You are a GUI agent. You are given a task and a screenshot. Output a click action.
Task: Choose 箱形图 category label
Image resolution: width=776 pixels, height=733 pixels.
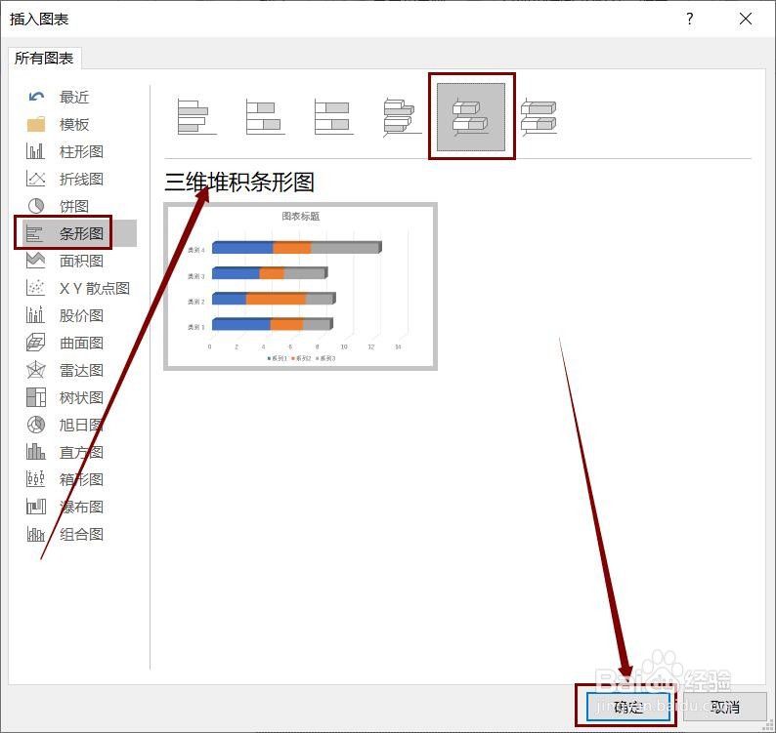[82, 479]
